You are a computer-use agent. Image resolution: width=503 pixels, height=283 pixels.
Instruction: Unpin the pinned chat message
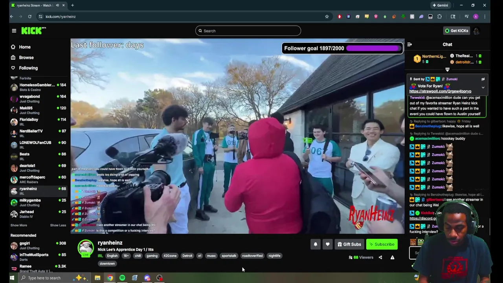[483, 79]
